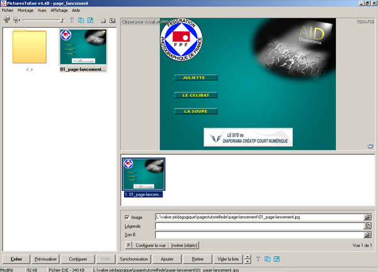Click the Image file path field

(259, 217)
